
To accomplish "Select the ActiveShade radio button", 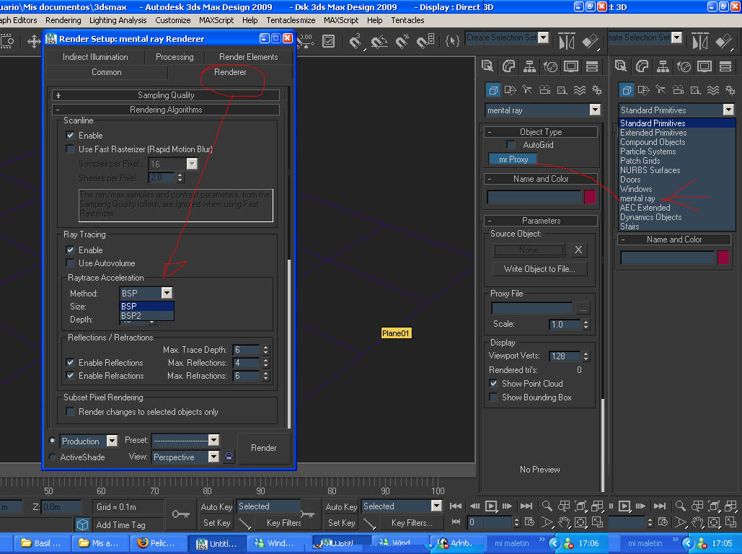I will [x=52, y=457].
